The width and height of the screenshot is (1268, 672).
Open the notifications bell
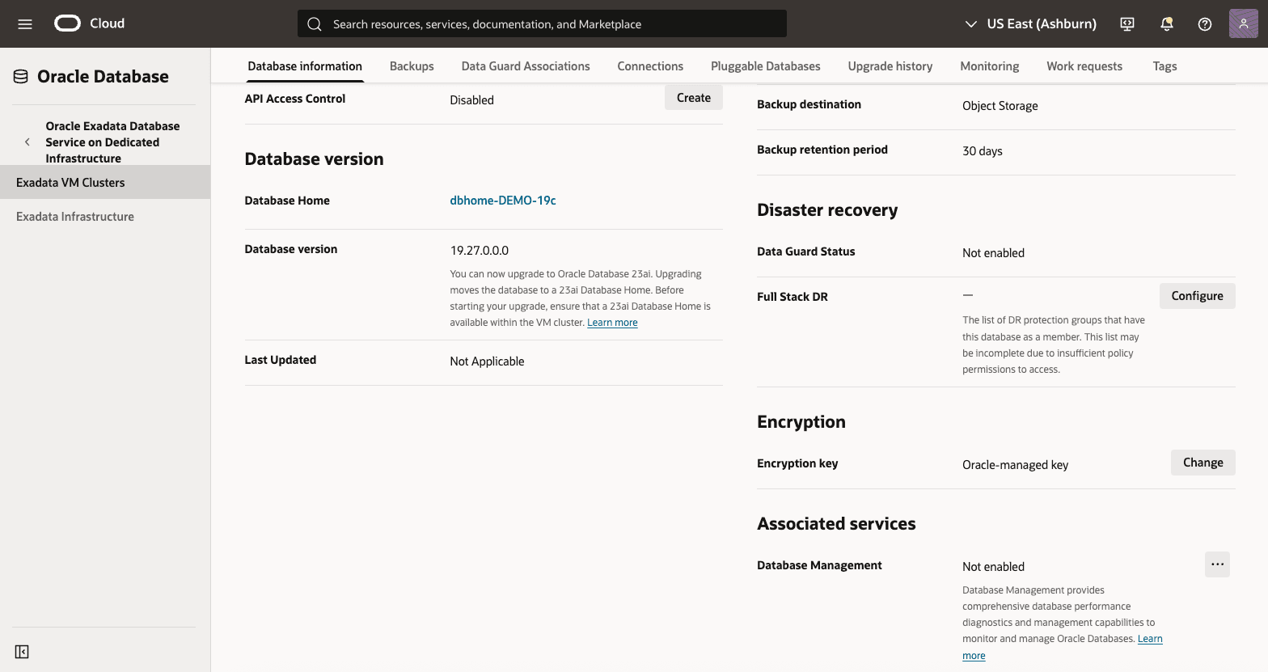pyautogui.click(x=1166, y=24)
